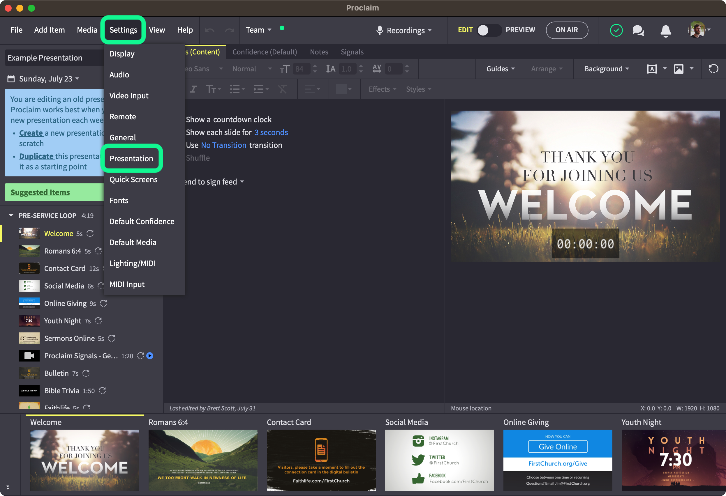
Task: Click the Create new presentation link
Action: [x=31, y=133]
